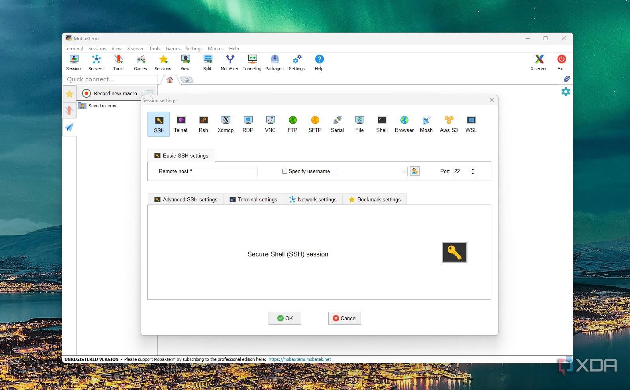The image size is (630, 390).
Task: Open the Macros menu
Action: tap(216, 49)
